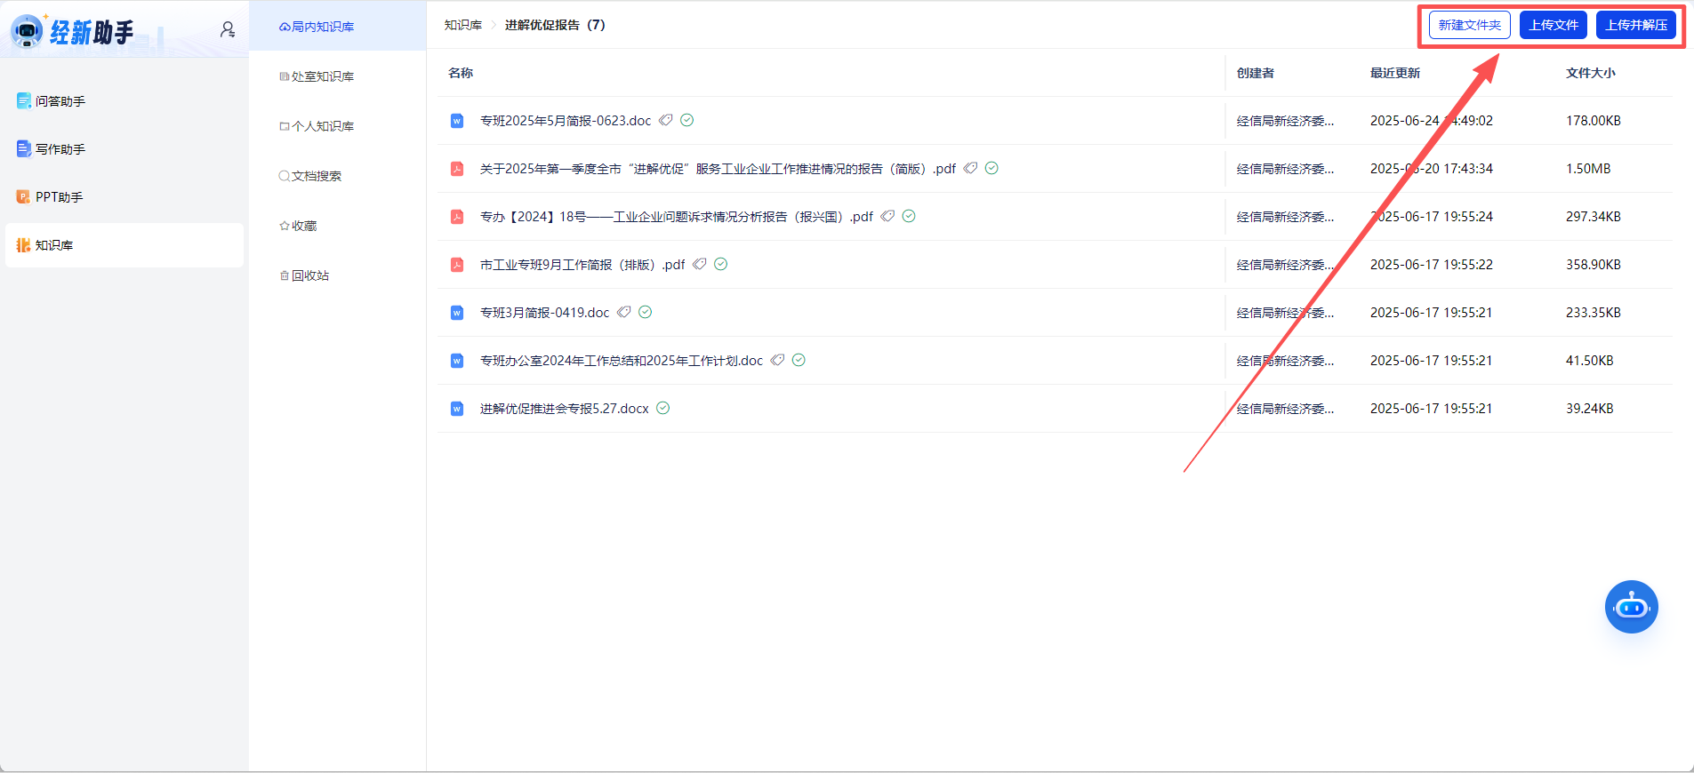Click Word icon of 专班2025年5月简报-0623.doc
Image resolution: width=1694 pixels, height=773 pixels.
(457, 121)
